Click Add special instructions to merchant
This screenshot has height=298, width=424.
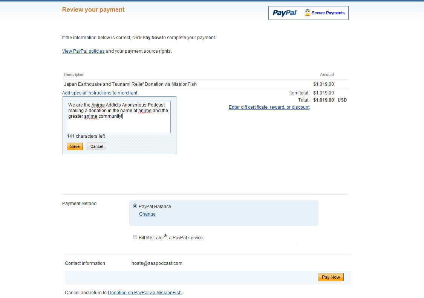coord(99,93)
